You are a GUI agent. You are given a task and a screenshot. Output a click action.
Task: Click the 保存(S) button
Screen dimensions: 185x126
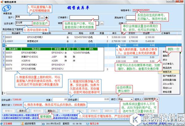(23, 111)
